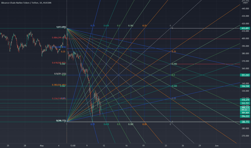
Task: Click the 12:00 time axis label
Action: point(73,146)
